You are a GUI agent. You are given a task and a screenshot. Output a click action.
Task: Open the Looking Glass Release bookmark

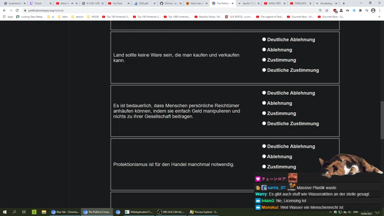30,17
